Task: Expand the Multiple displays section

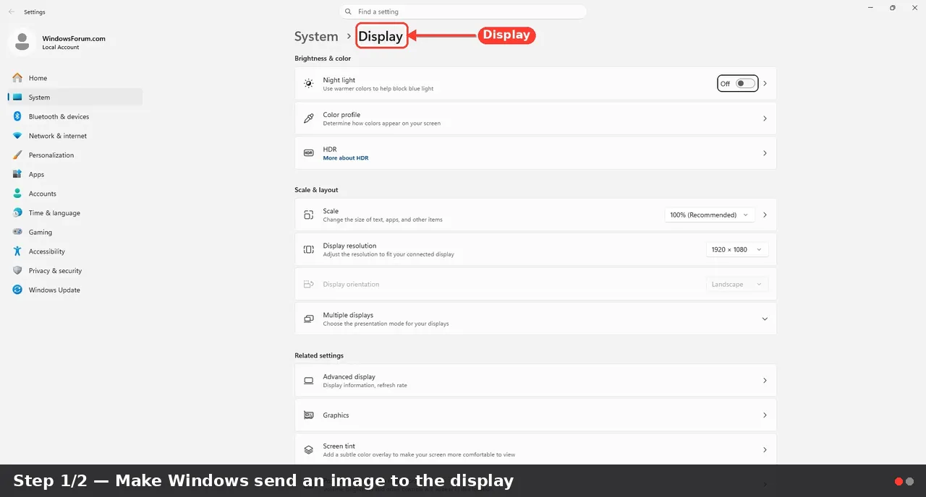Action: click(x=765, y=319)
